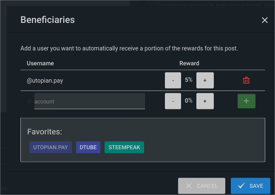Increase reward percentage for @utopian.pay

(205, 80)
